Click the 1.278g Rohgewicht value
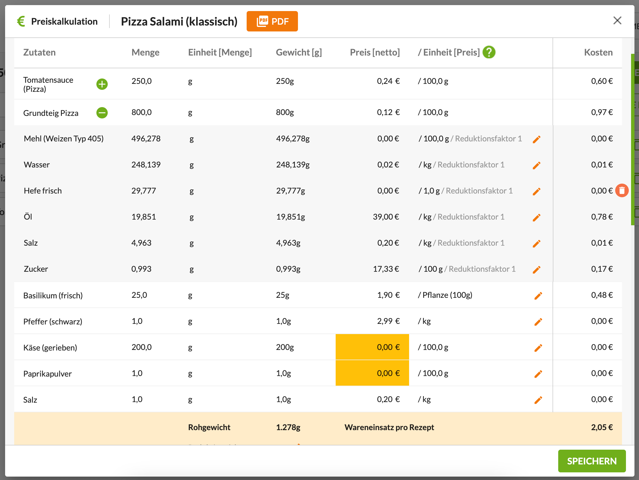639x480 pixels. click(288, 427)
